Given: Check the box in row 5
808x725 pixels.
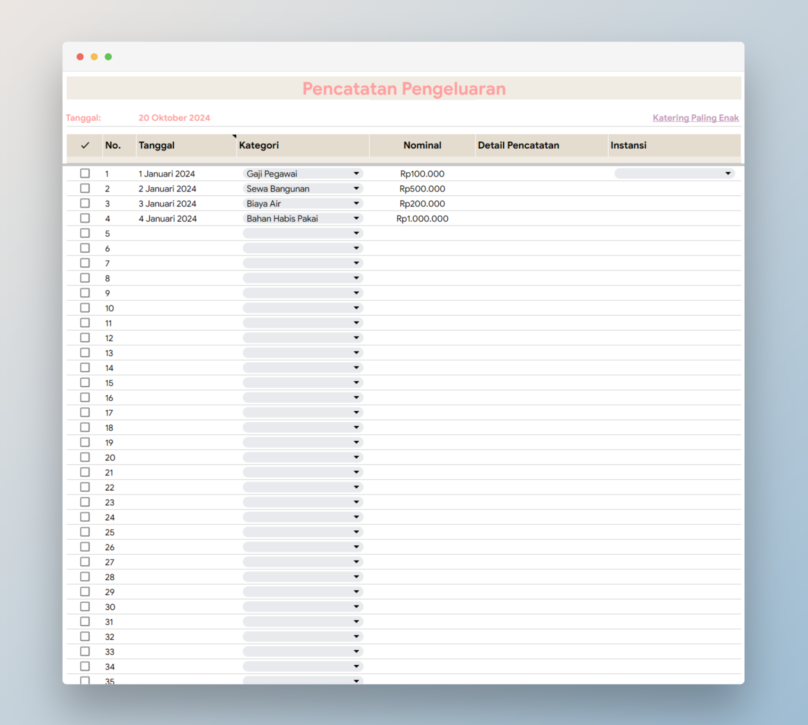Looking at the screenshot, I should tap(85, 233).
